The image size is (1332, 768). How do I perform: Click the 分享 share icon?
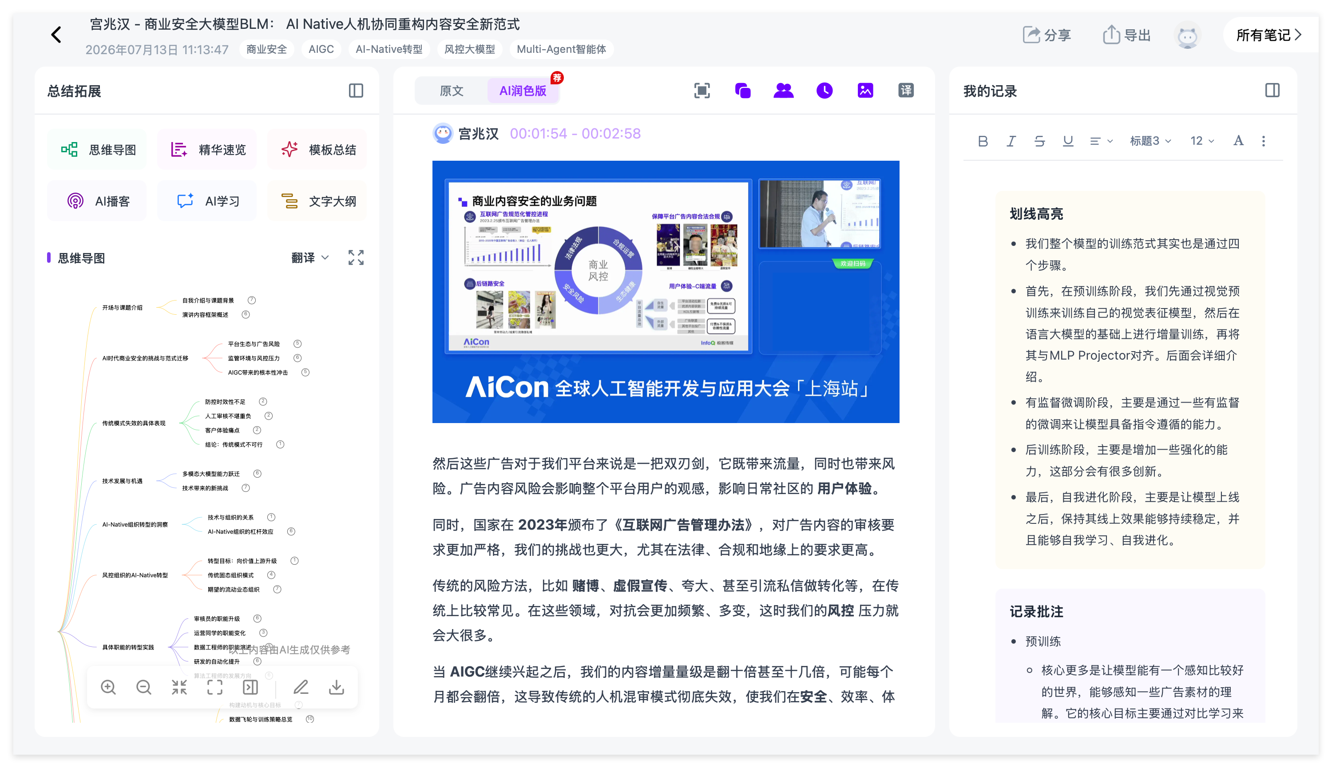click(1046, 36)
